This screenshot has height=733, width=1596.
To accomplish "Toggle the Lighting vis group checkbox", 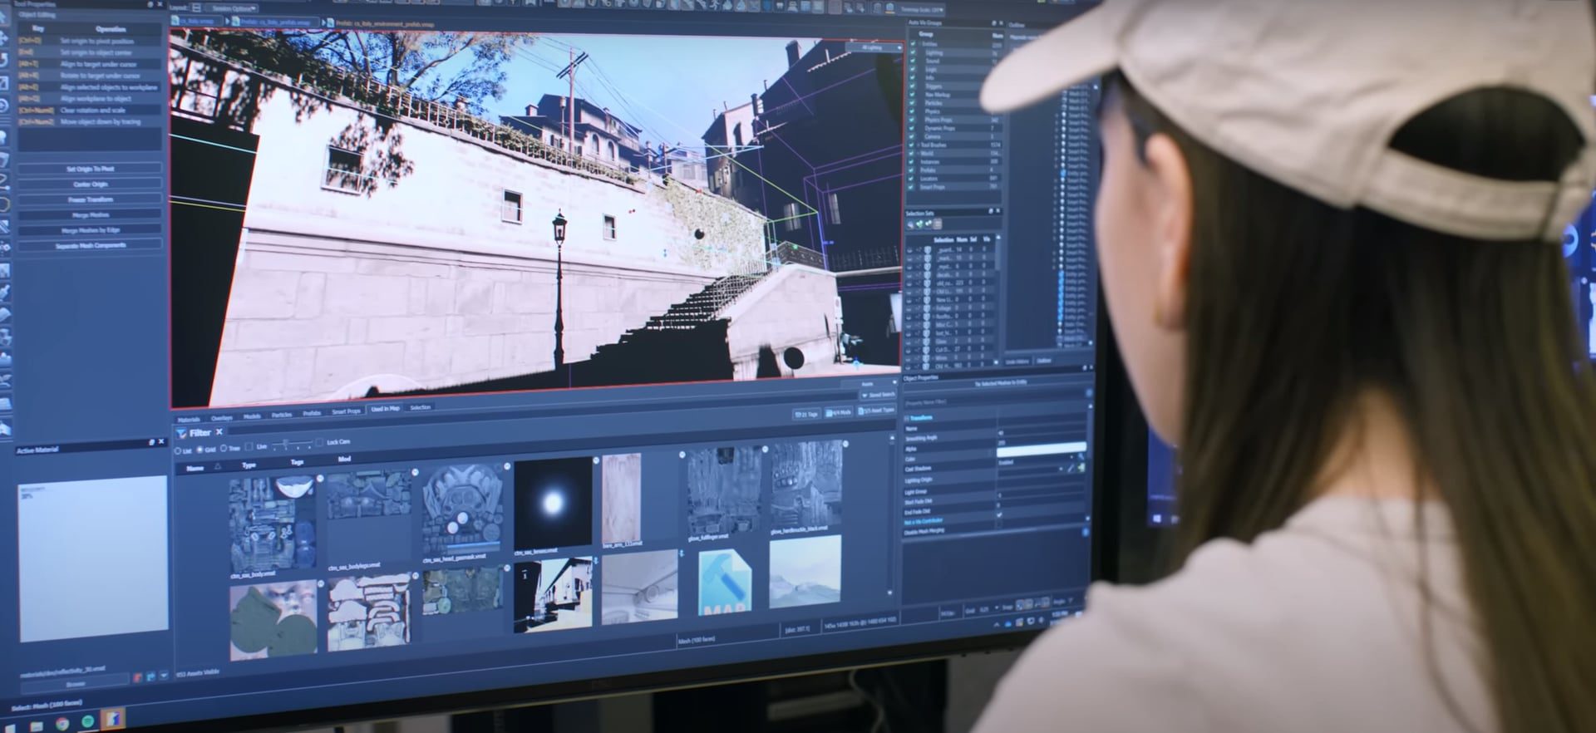I will (914, 52).
